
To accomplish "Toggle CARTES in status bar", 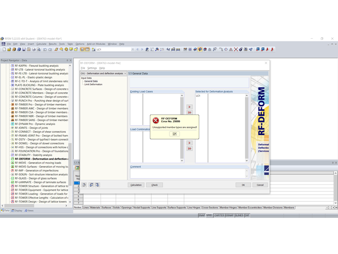I will point(219,215).
